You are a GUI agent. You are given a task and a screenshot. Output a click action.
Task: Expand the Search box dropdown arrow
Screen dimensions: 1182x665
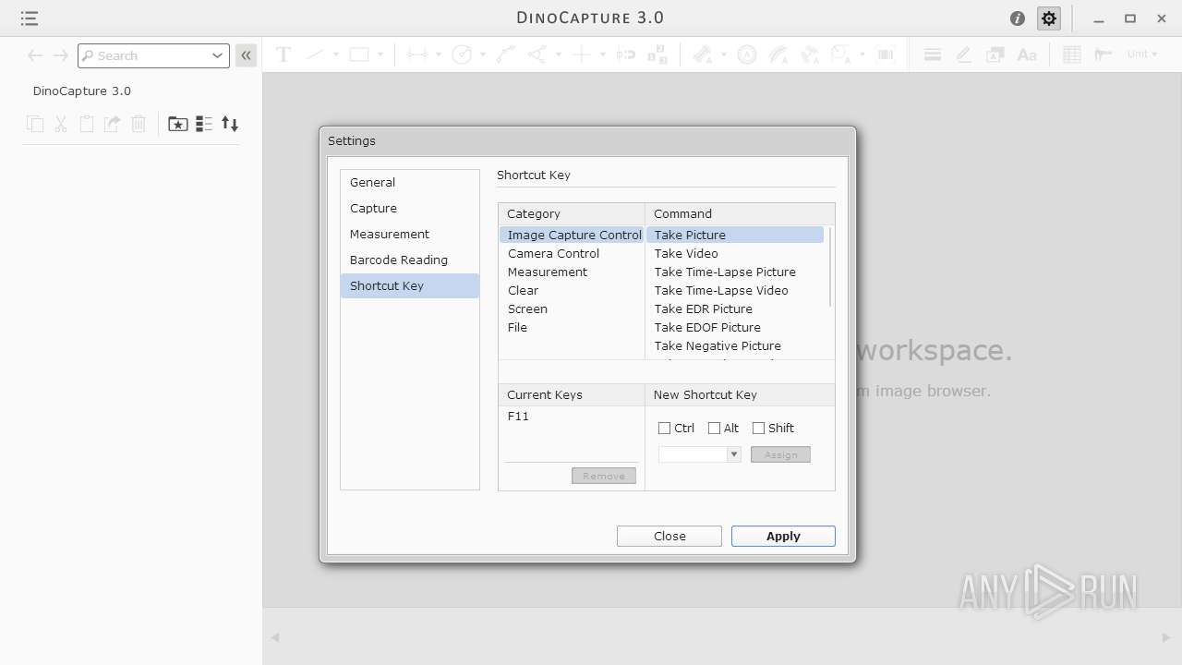[x=218, y=55]
